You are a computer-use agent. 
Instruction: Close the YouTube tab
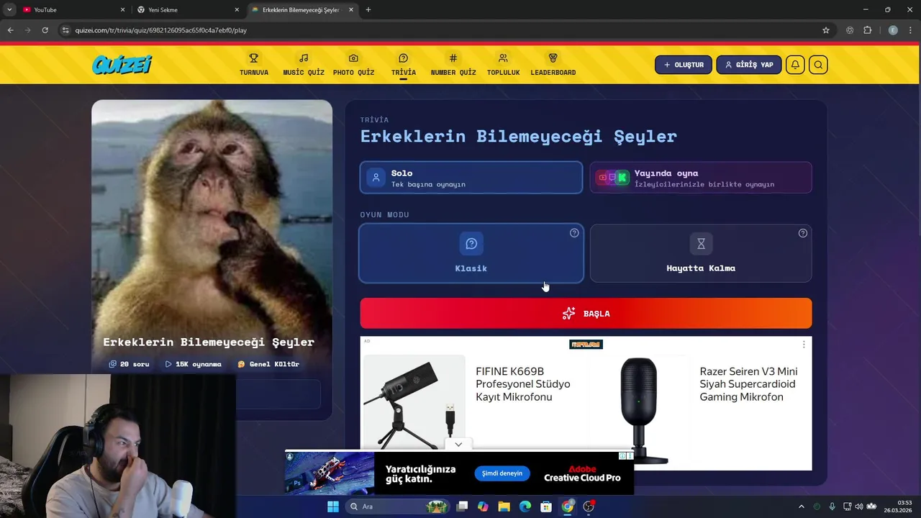pos(122,10)
